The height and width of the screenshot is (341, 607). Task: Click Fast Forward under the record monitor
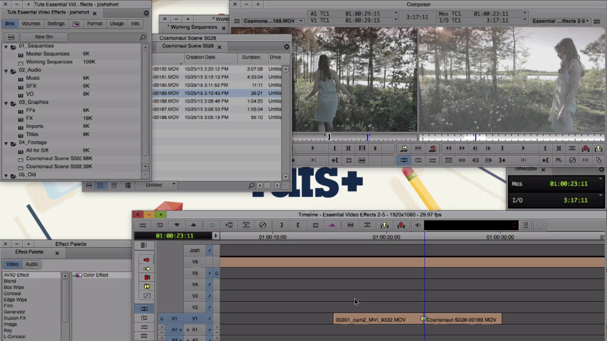coord(462,149)
